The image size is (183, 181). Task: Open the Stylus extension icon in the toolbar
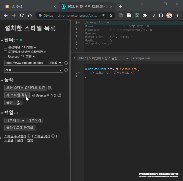pos(137,15)
